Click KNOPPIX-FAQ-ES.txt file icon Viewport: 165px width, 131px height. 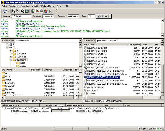pyautogui.click(x=85, y=48)
